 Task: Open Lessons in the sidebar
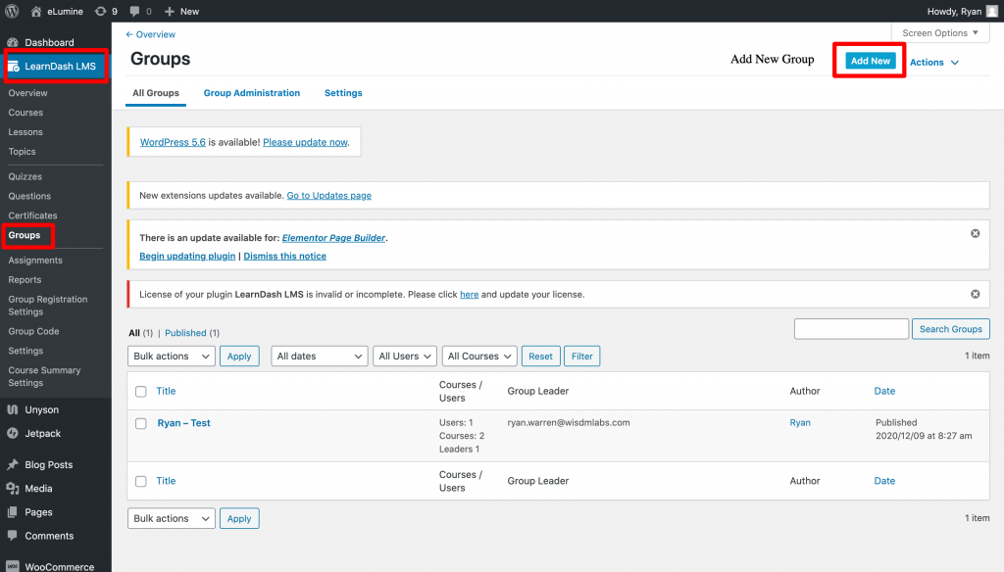pos(25,132)
